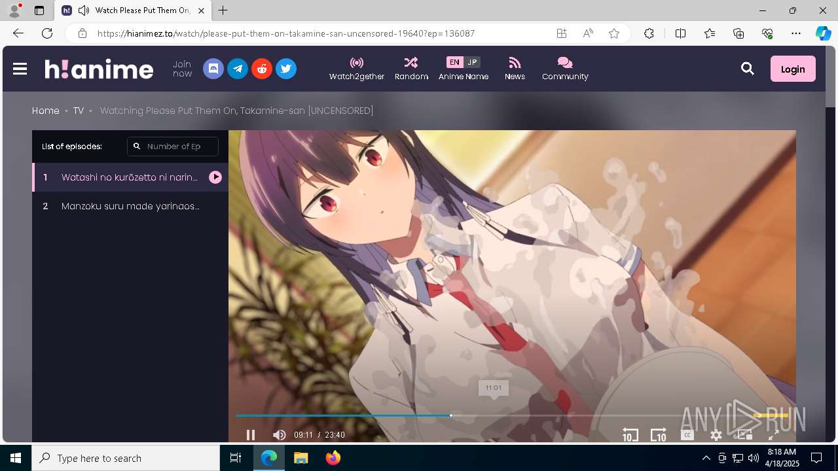838x471 pixels.
Task: Refresh the browser page
Action: tap(47, 33)
